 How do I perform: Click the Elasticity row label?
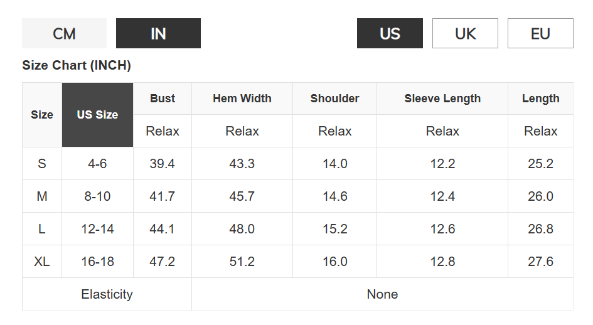click(107, 294)
